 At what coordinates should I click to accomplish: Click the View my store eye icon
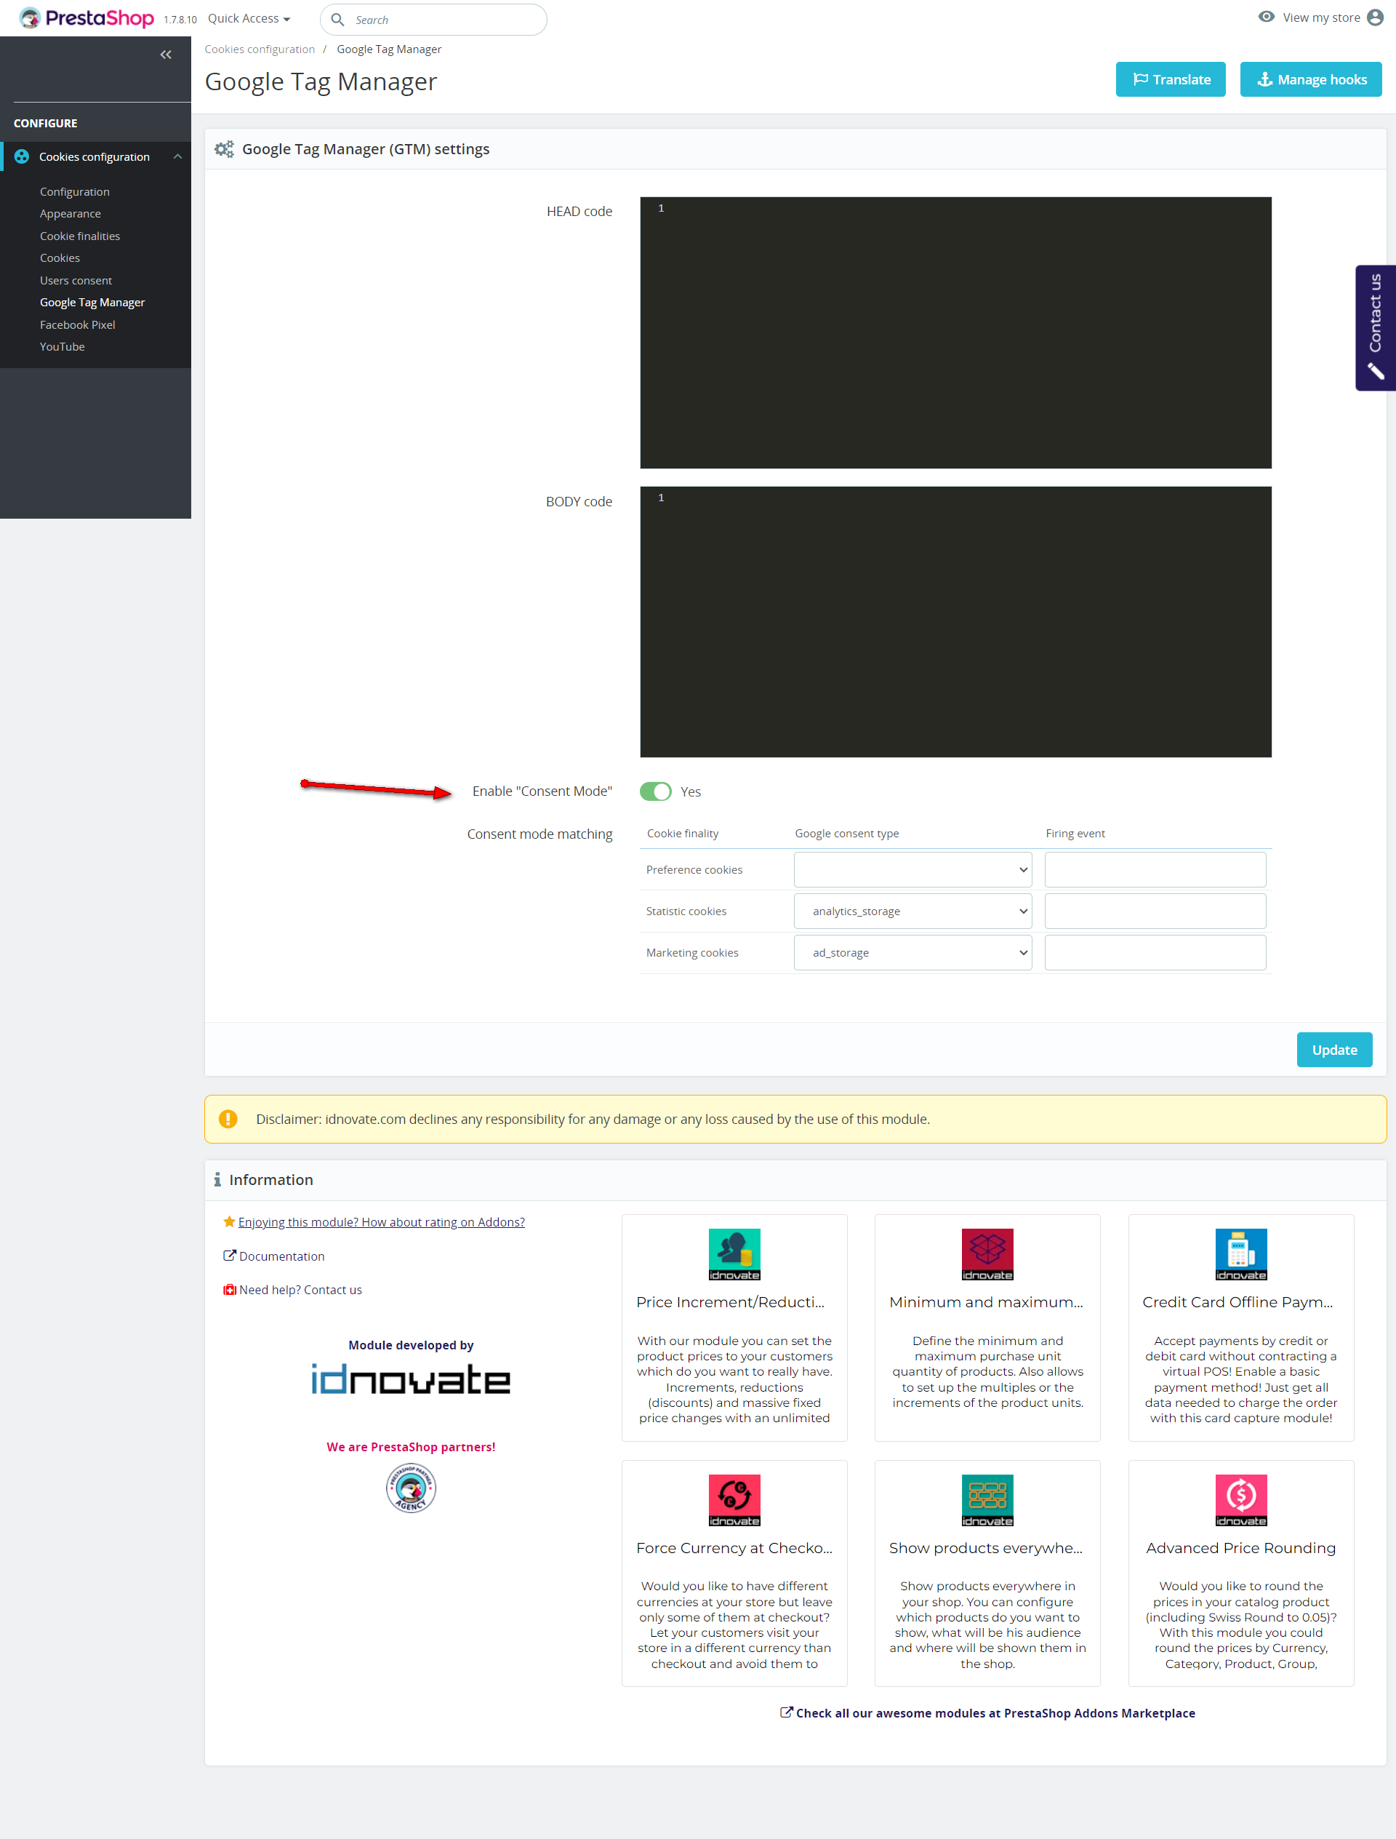(x=1266, y=17)
